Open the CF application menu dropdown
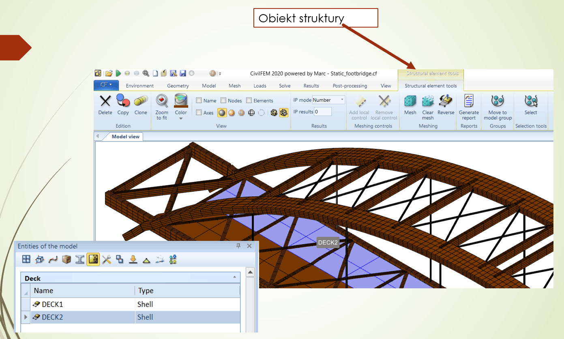Screen dimensions: 564x339 [x=106, y=85]
